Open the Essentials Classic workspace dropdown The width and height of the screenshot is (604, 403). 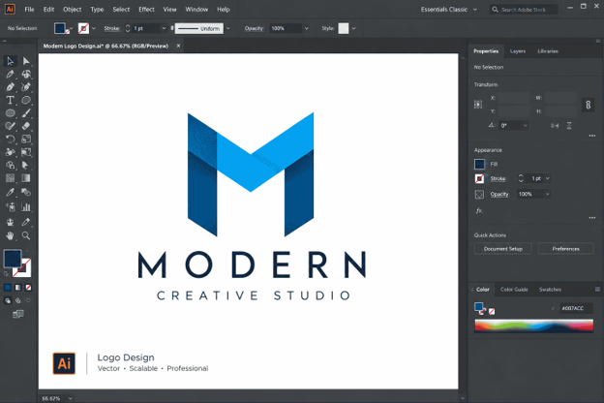click(x=449, y=10)
